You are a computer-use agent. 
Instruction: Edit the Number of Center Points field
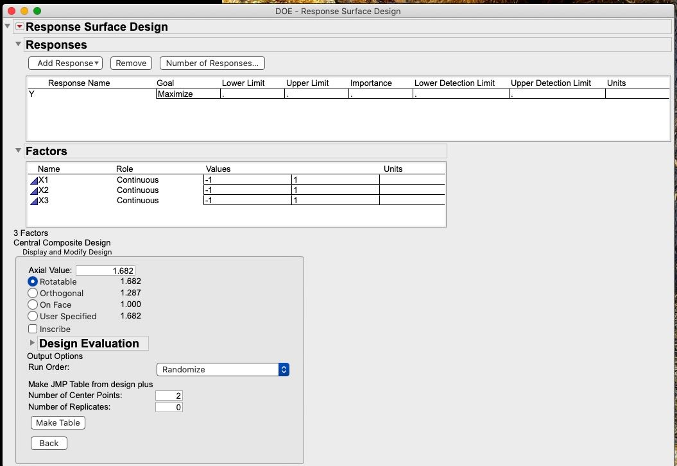[x=169, y=395]
